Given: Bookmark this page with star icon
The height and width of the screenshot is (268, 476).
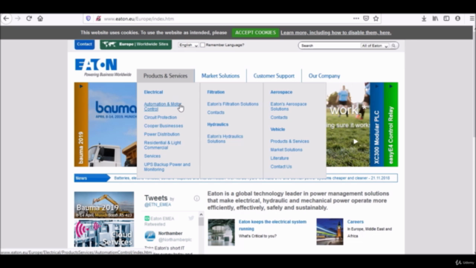Looking at the screenshot, I should 376,19.
